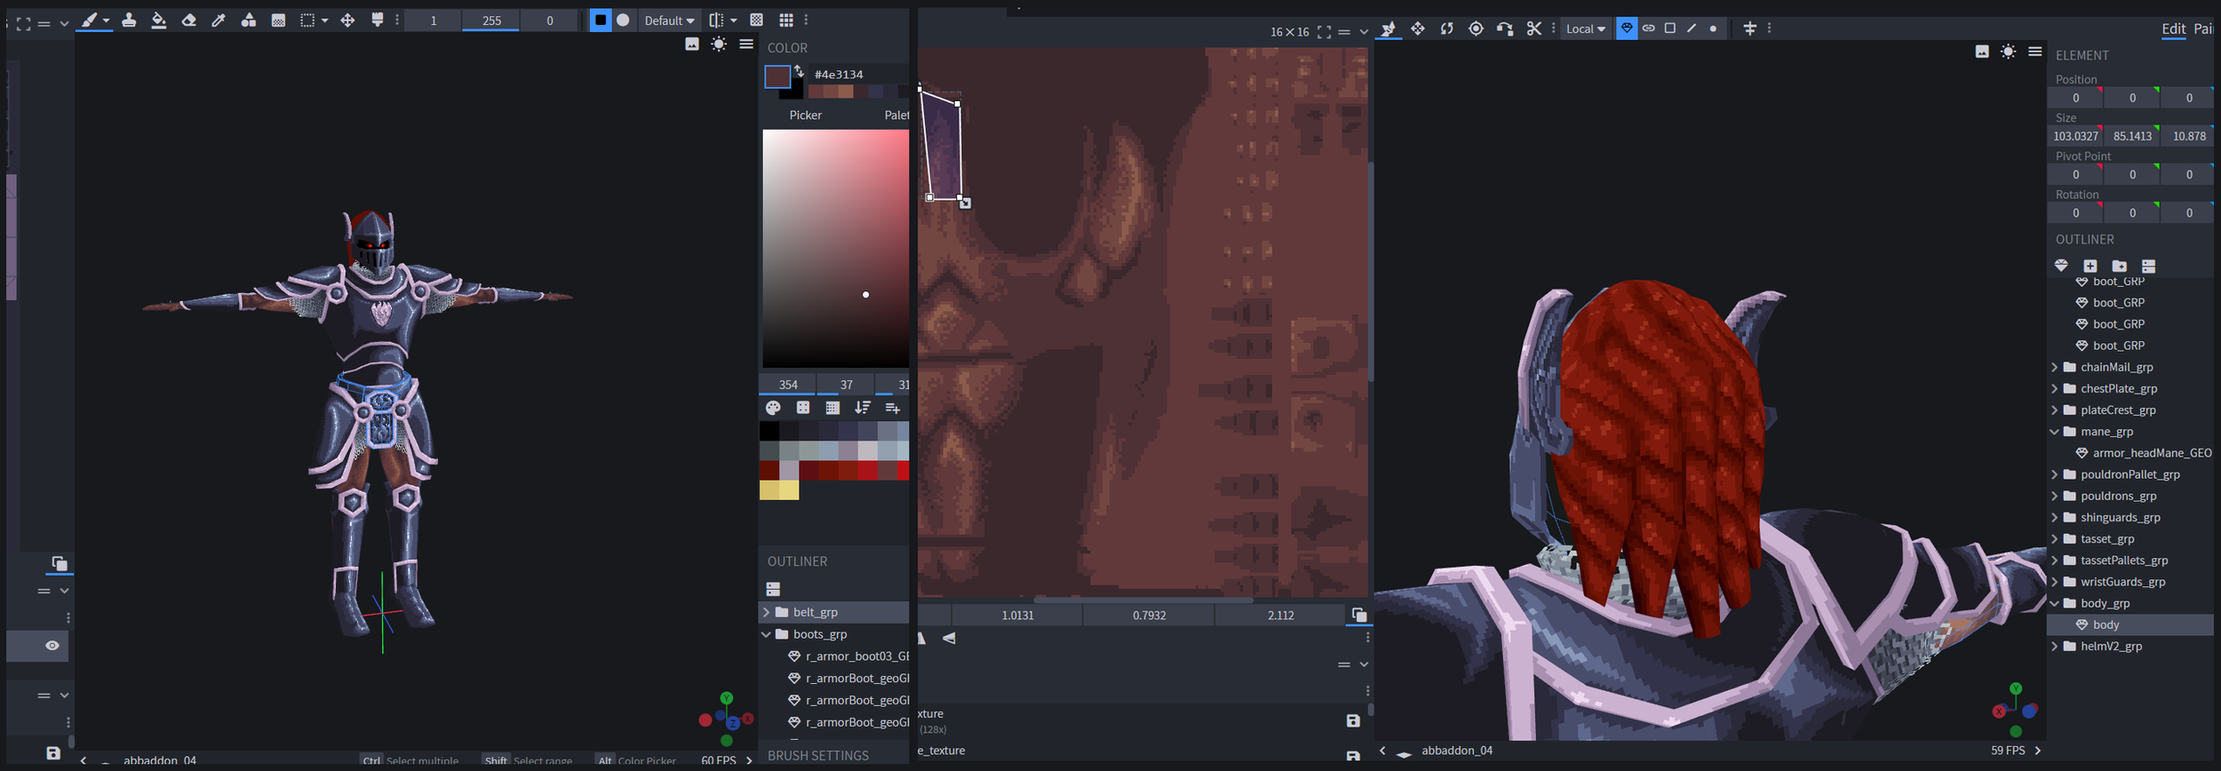Toggle visibility eye icon in left sidebar
2221x771 pixels.
click(x=52, y=646)
